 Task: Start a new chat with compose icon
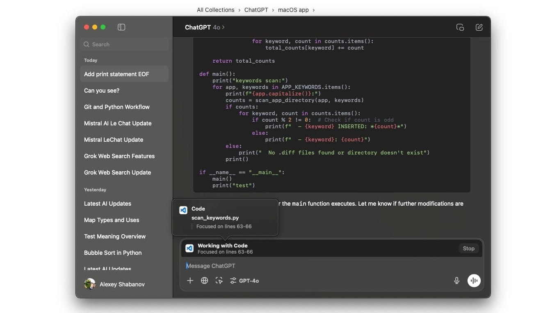click(x=479, y=27)
